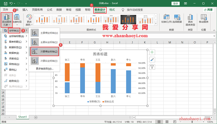Click the Sign in button
Viewport: 217px width, 124px height.
pos(176,3)
